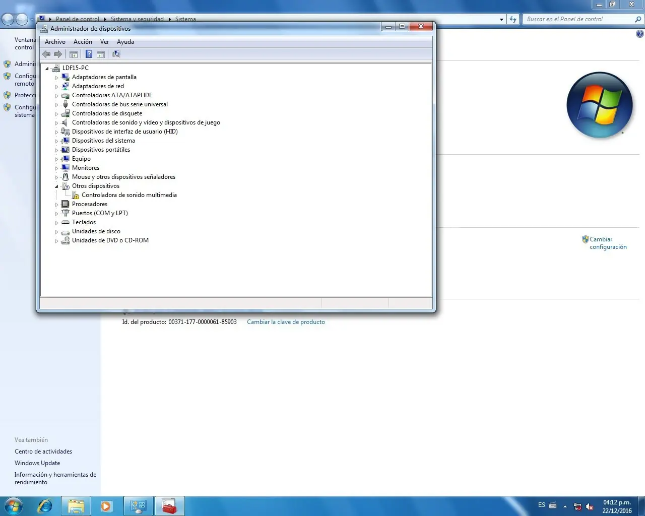Viewport: 645px width, 516px height.
Task: Collapse the Otros dispositivos node
Action: click(x=57, y=186)
